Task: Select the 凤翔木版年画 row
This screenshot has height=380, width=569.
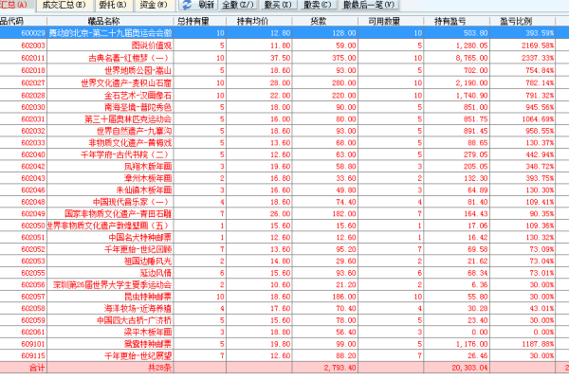Action: click(x=284, y=167)
